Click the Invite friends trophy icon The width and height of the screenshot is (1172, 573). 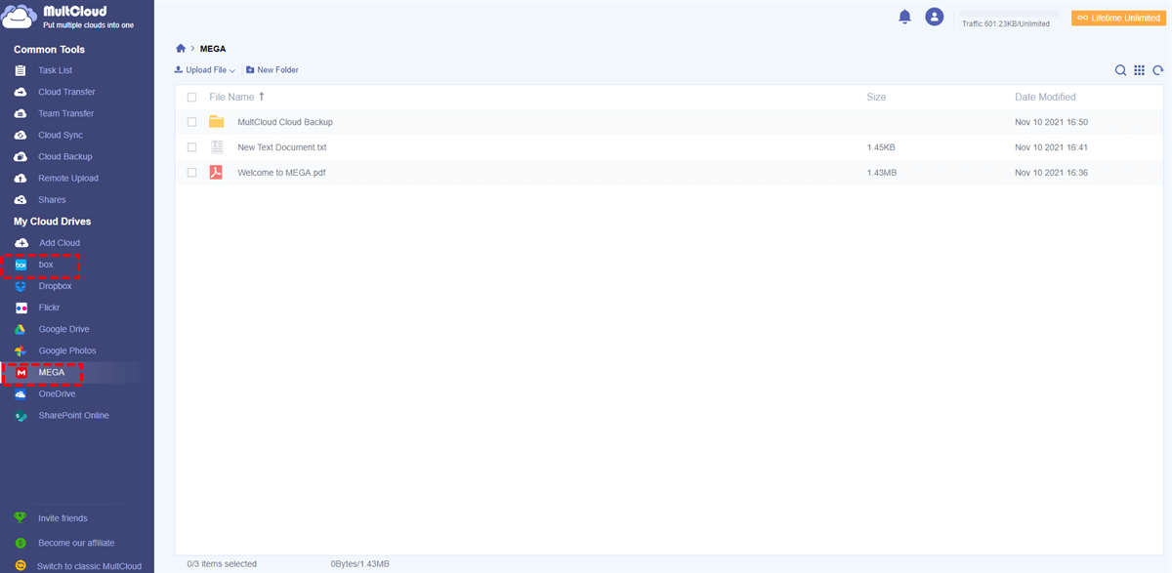coord(21,518)
